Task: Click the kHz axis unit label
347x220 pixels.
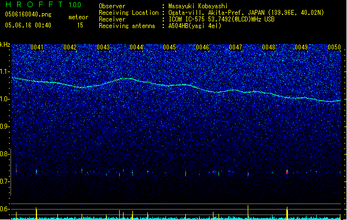Action: [x=5, y=45]
